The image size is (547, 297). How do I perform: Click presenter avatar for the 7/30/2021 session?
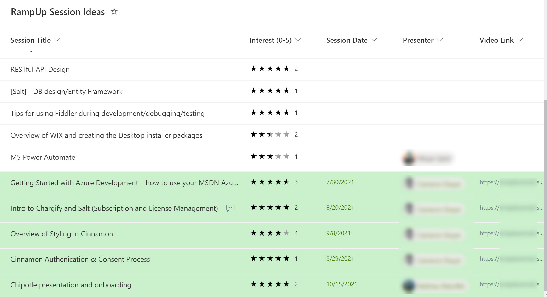tap(410, 183)
